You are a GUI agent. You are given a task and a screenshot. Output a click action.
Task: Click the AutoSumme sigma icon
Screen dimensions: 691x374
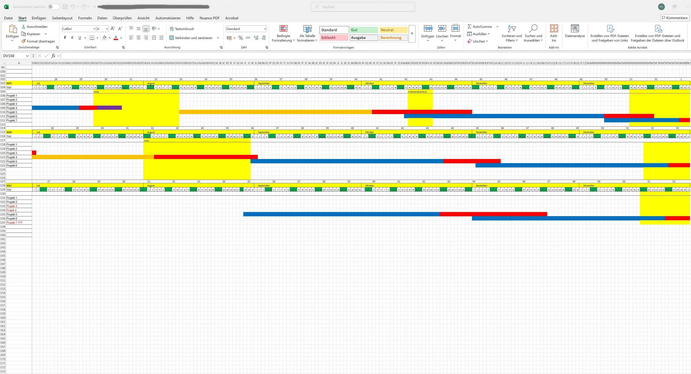469,26
